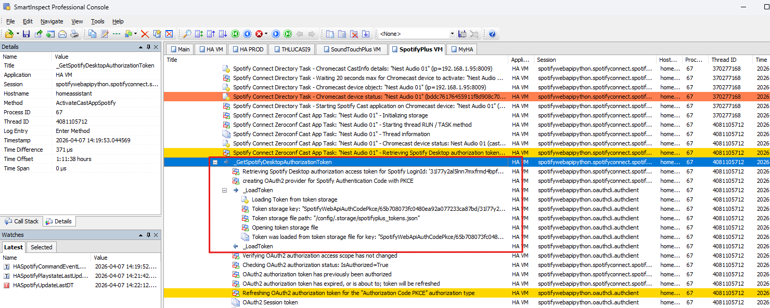Switch to the SoundTouchPlus VM tab
Image resolution: width=770 pixels, height=308 pixels.
(351, 49)
